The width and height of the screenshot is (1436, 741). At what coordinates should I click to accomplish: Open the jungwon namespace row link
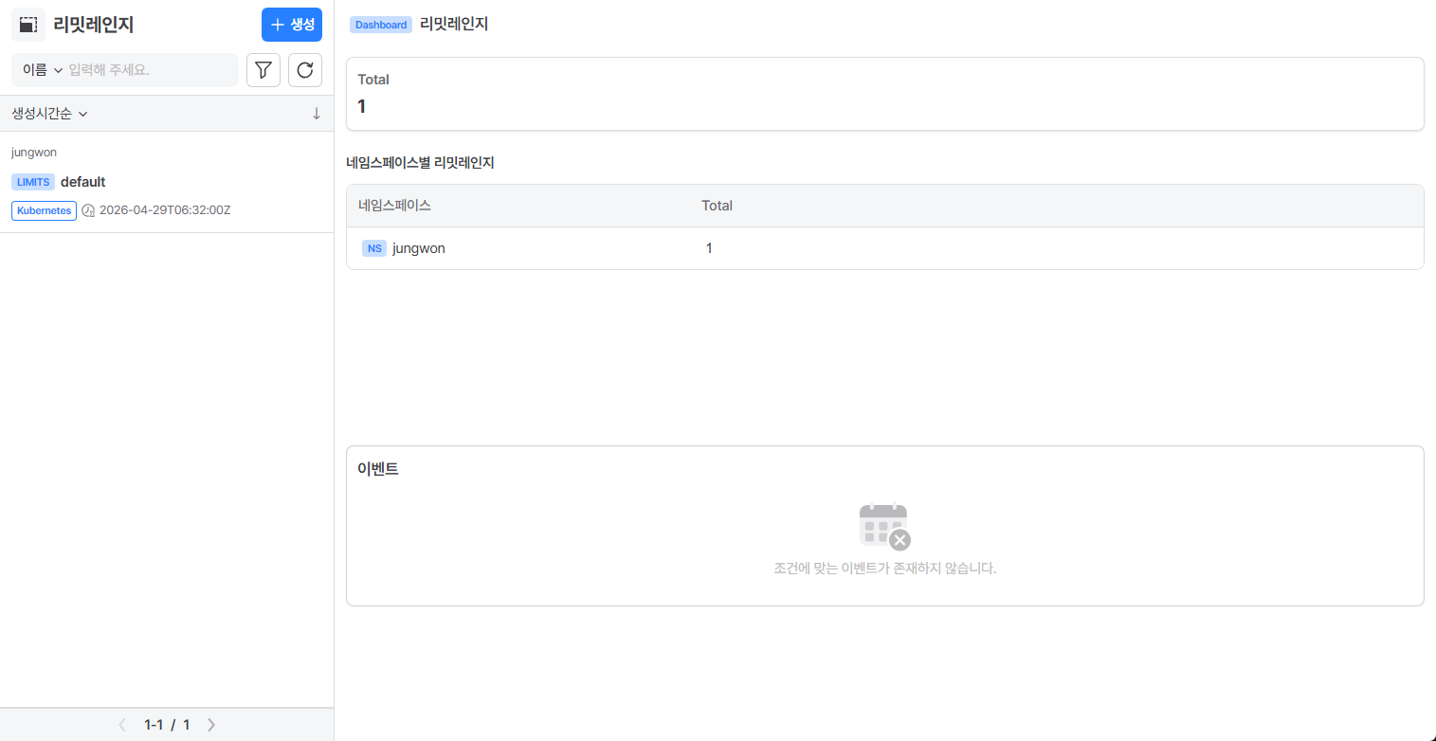pyautogui.click(x=419, y=248)
